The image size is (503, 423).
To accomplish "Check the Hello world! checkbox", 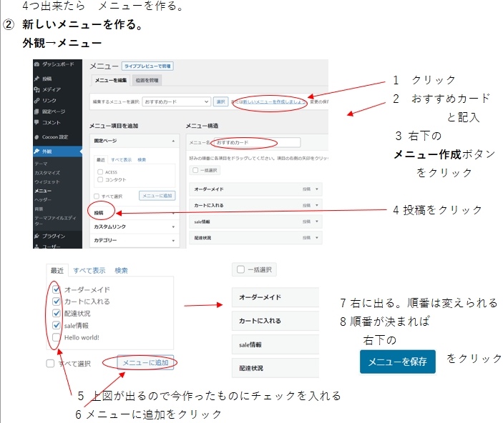I will point(57,337).
